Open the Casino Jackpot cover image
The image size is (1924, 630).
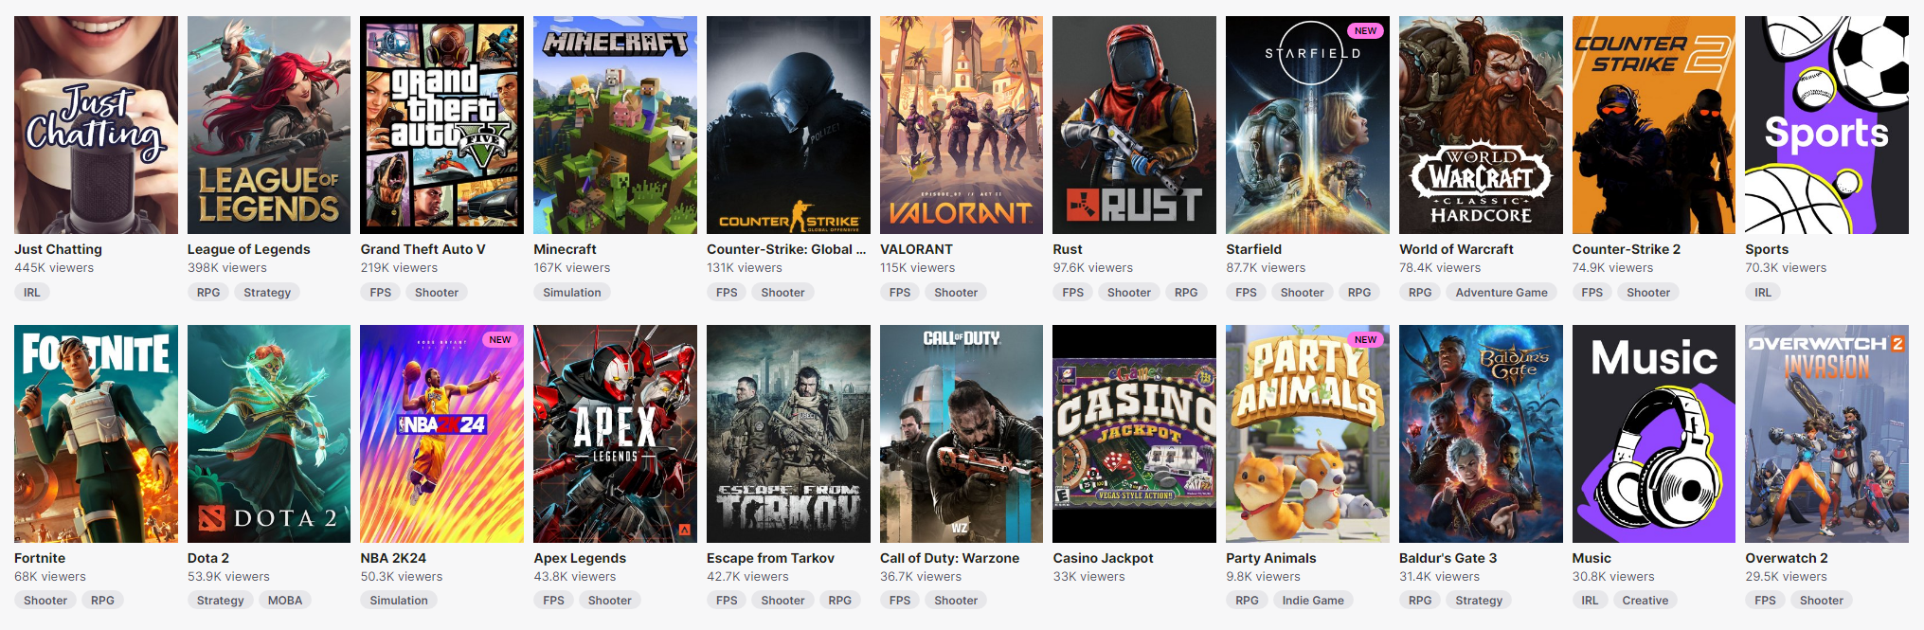tap(1134, 434)
